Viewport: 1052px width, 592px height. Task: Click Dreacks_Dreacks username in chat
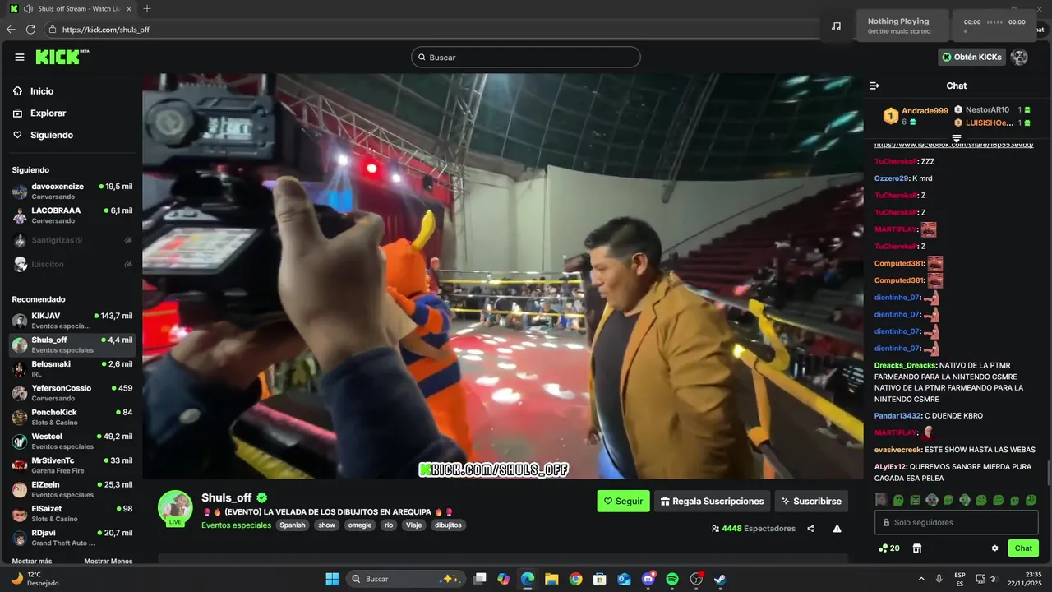(905, 365)
